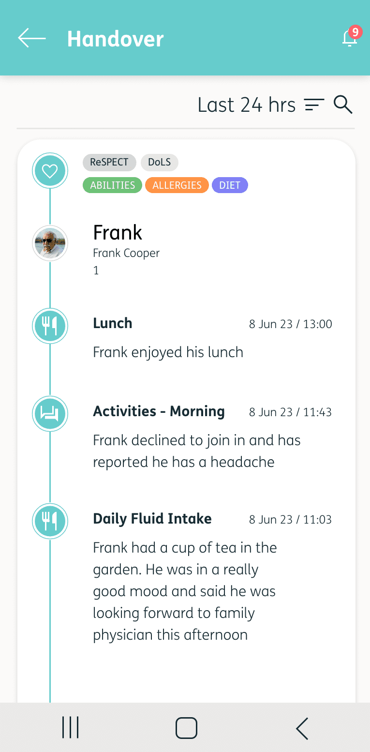
Task: Tap Android home button
Action: click(186, 728)
